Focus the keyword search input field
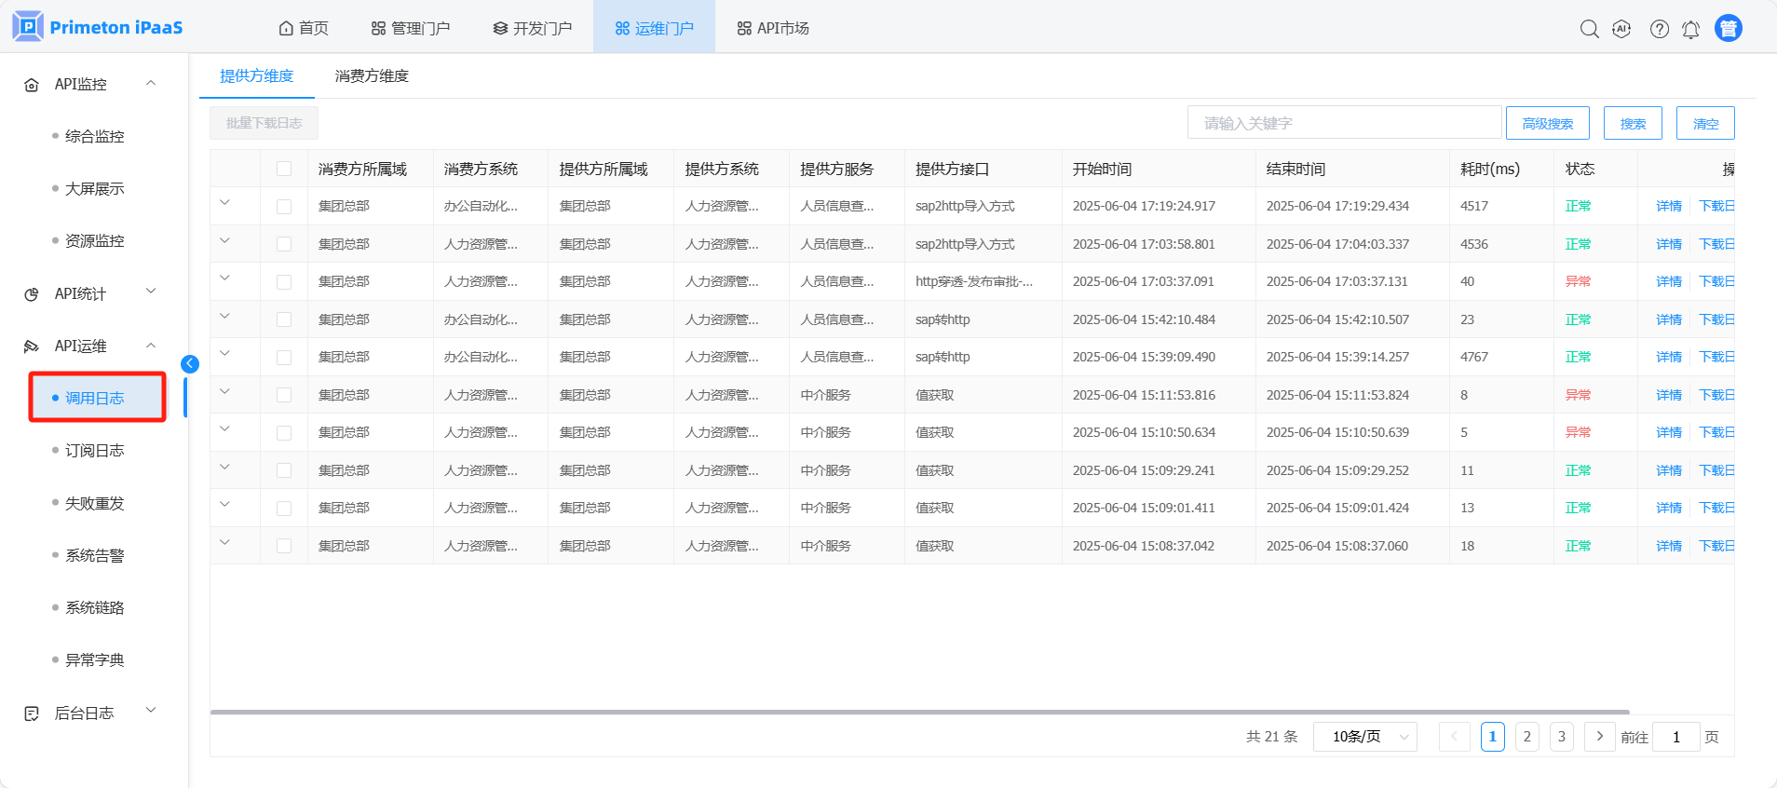The height and width of the screenshot is (788, 1777). click(1343, 123)
